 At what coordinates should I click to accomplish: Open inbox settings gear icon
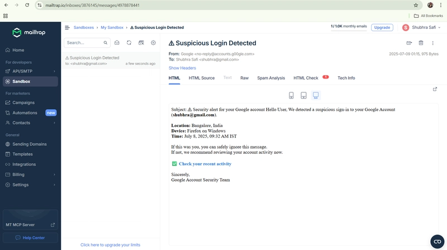153,43
